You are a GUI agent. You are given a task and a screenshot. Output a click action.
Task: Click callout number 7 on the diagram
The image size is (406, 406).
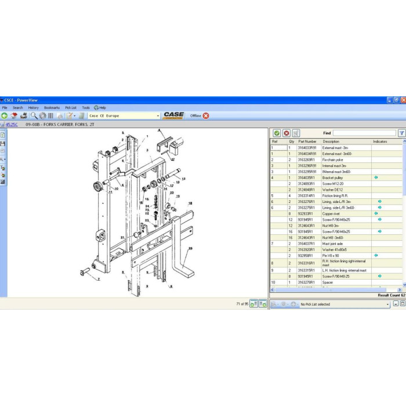coord(99,279)
